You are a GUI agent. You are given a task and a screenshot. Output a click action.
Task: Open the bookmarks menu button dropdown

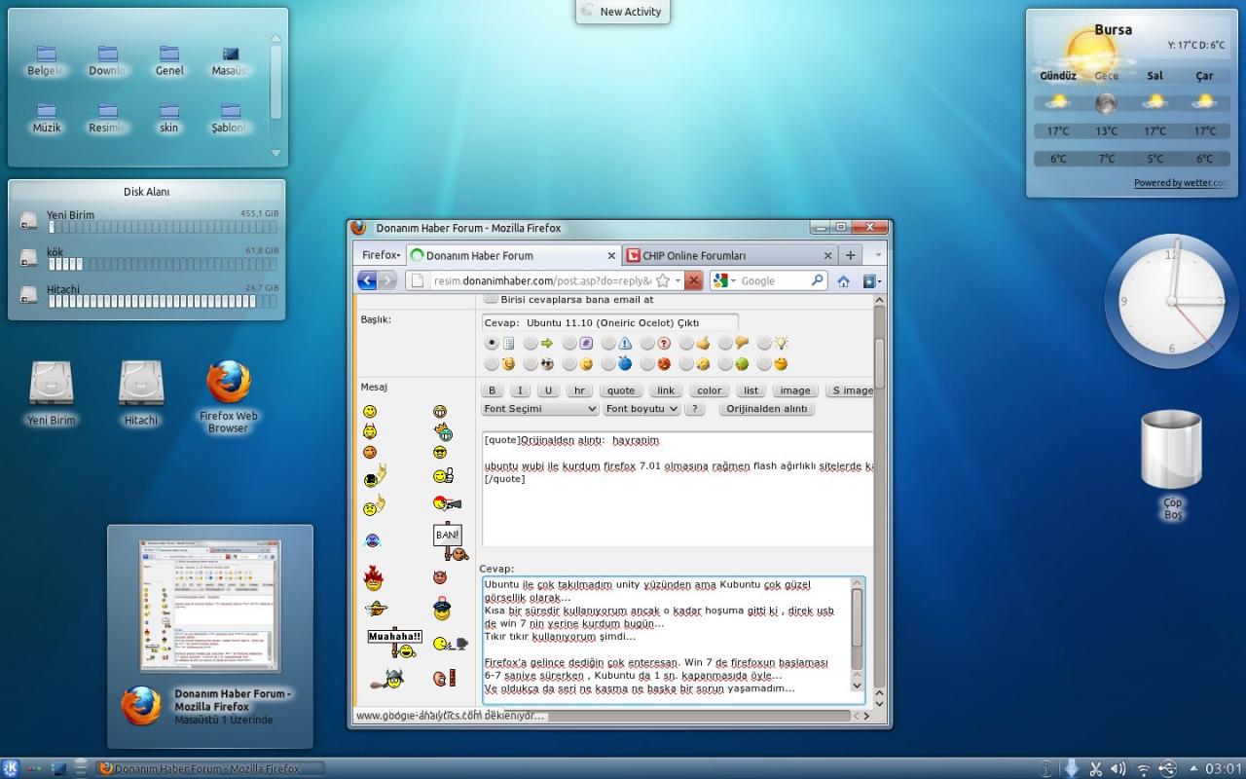pyautogui.click(x=871, y=281)
